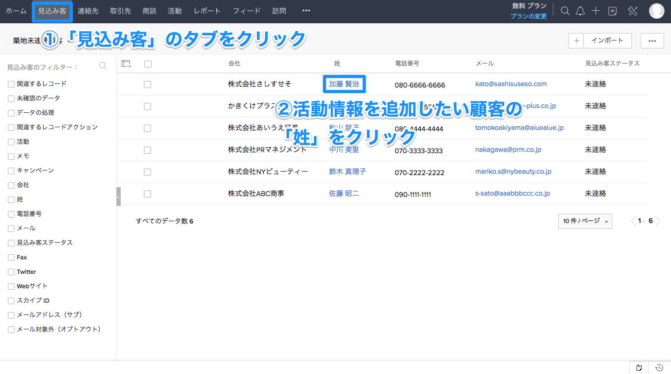Select the row checkbox for 株式会社さしすせそ

coord(147,85)
